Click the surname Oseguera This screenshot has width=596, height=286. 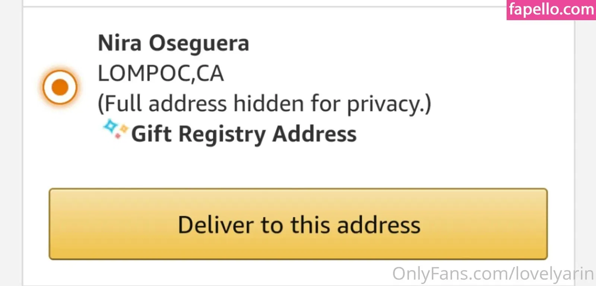199,43
